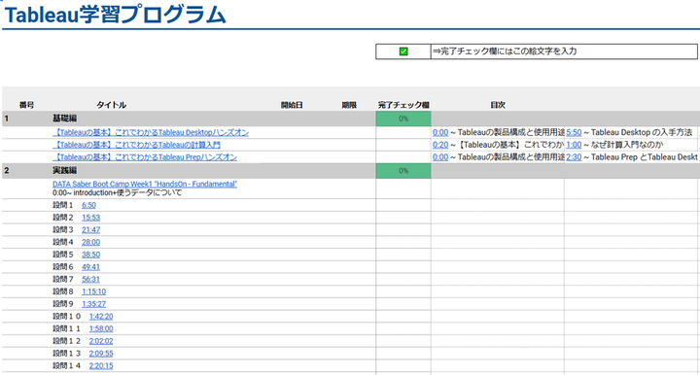The image size is (700, 375).
Task: Select the 目次 column header
Action: [498, 105]
